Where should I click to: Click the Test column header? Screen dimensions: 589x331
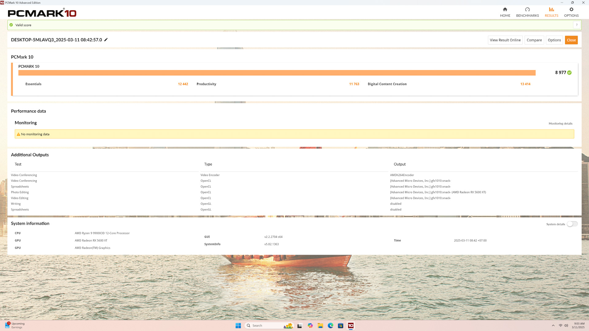[x=18, y=164]
